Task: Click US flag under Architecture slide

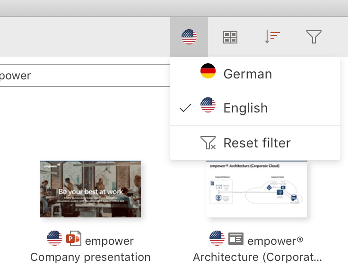Action: [x=217, y=239]
